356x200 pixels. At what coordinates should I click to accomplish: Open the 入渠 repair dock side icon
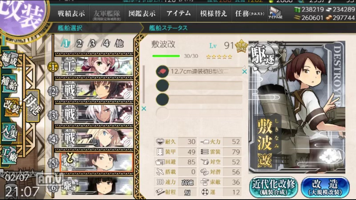10,132
